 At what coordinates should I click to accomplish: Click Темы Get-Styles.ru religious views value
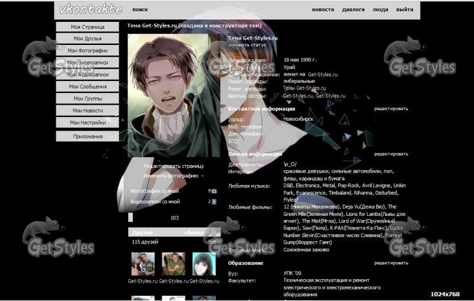coord(305,88)
